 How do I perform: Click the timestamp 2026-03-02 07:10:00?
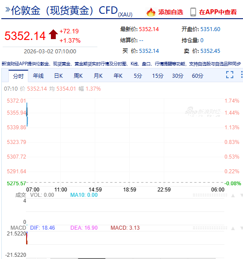pyautogui.click(x=50, y=52)
